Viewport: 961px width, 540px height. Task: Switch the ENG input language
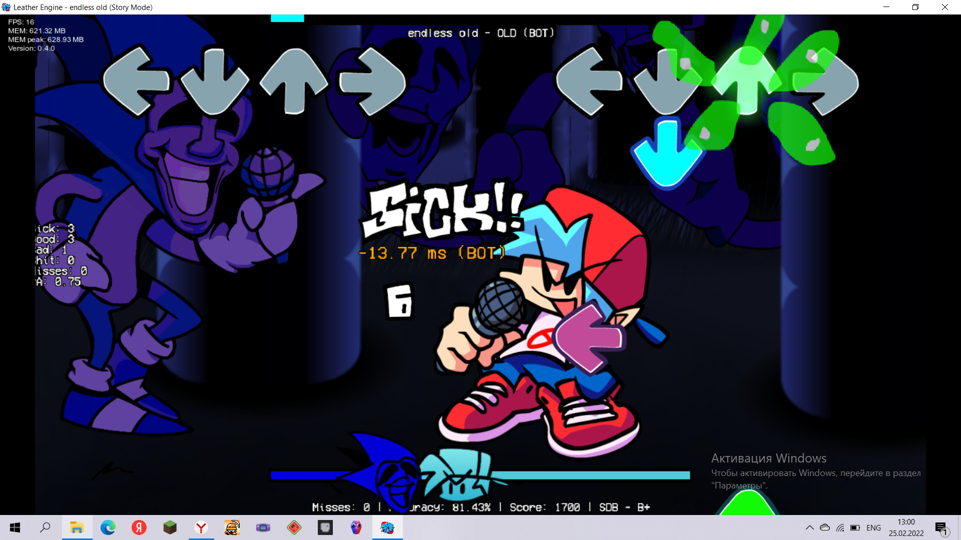pos(873,527)
